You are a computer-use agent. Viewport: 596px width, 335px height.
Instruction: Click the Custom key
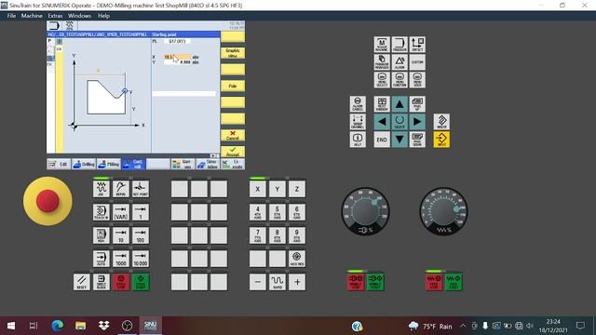point(417,62)
